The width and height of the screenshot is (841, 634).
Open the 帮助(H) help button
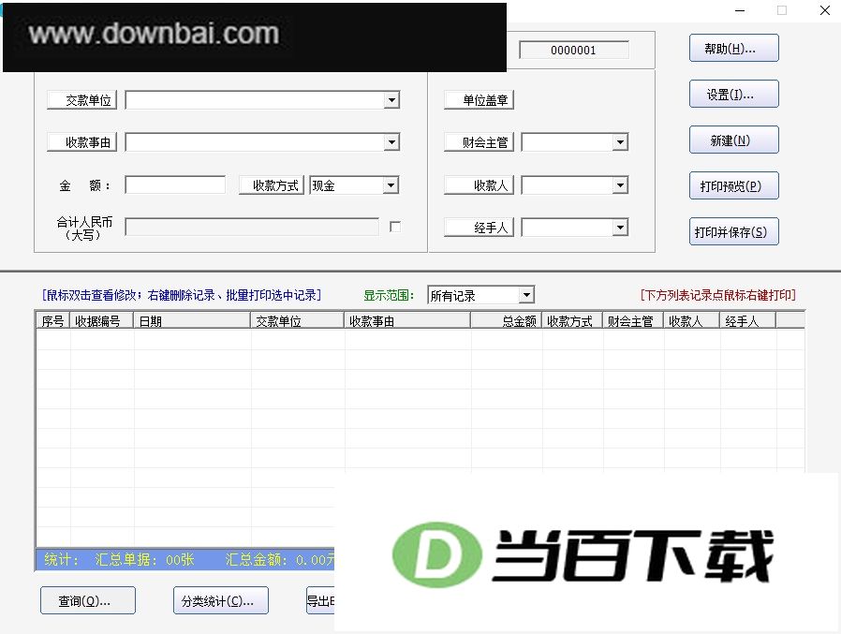(733, 49)
